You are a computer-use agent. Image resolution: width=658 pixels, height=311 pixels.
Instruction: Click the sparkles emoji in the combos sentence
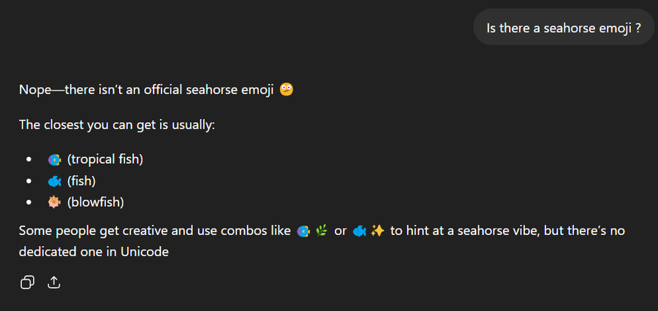377,231
